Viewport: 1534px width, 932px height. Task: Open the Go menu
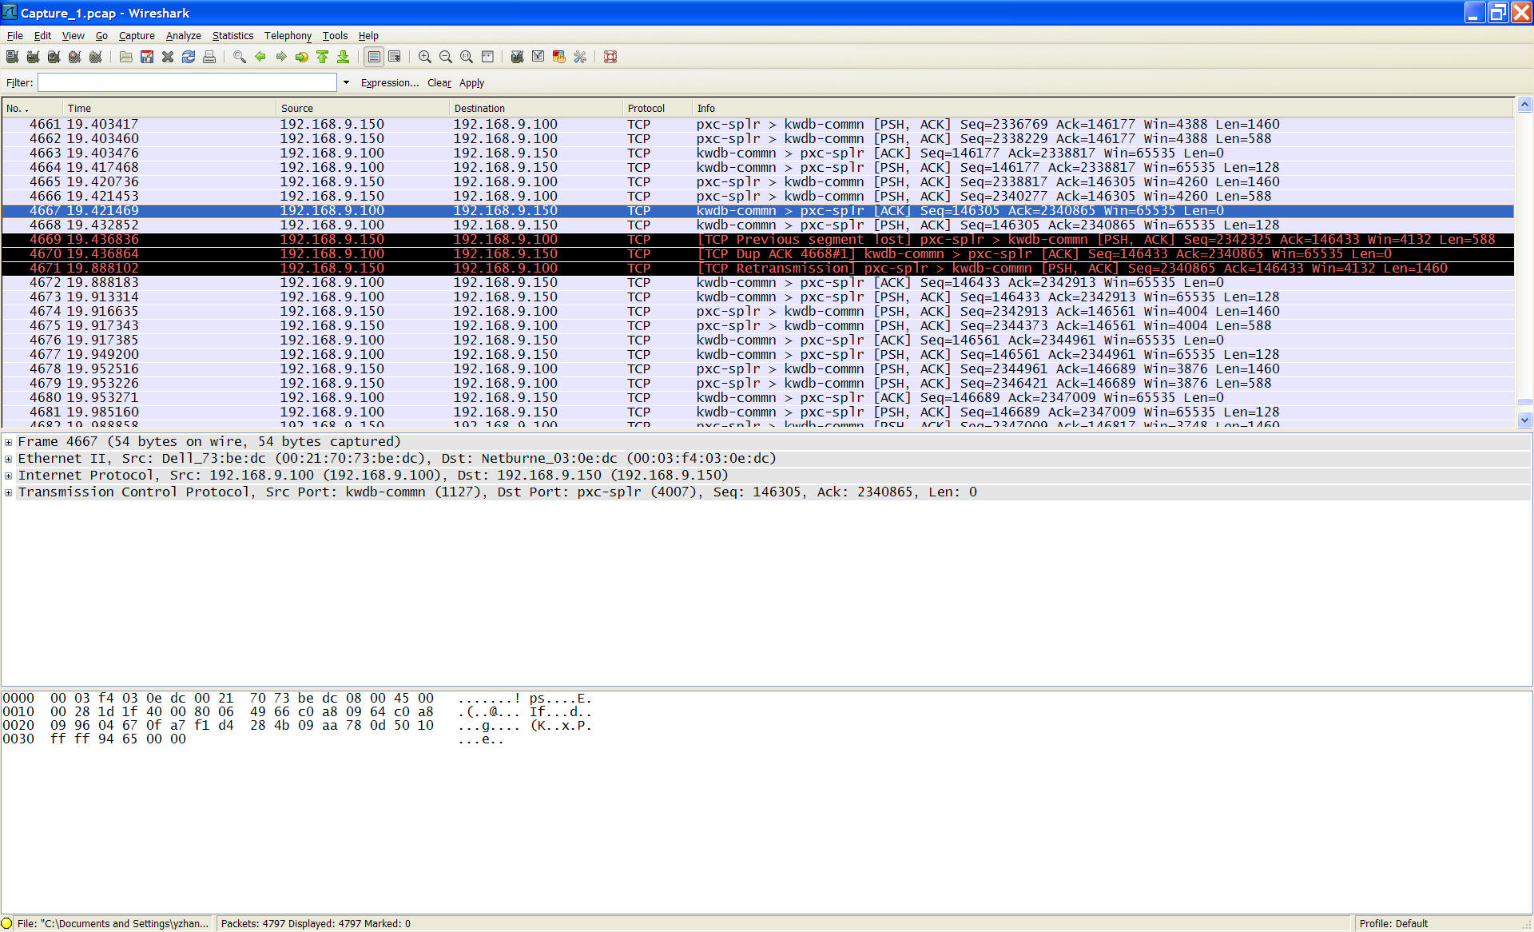click(101, 35)
